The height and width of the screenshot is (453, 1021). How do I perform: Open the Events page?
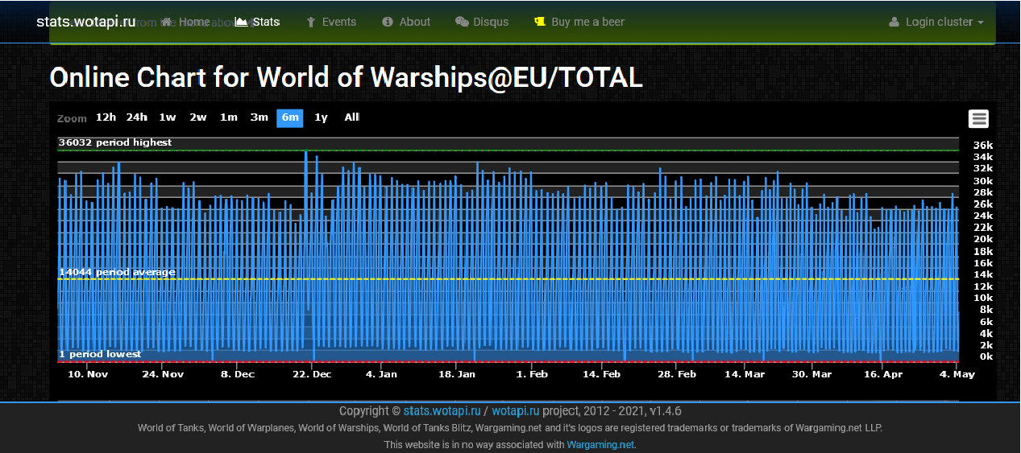click(331, 22)
